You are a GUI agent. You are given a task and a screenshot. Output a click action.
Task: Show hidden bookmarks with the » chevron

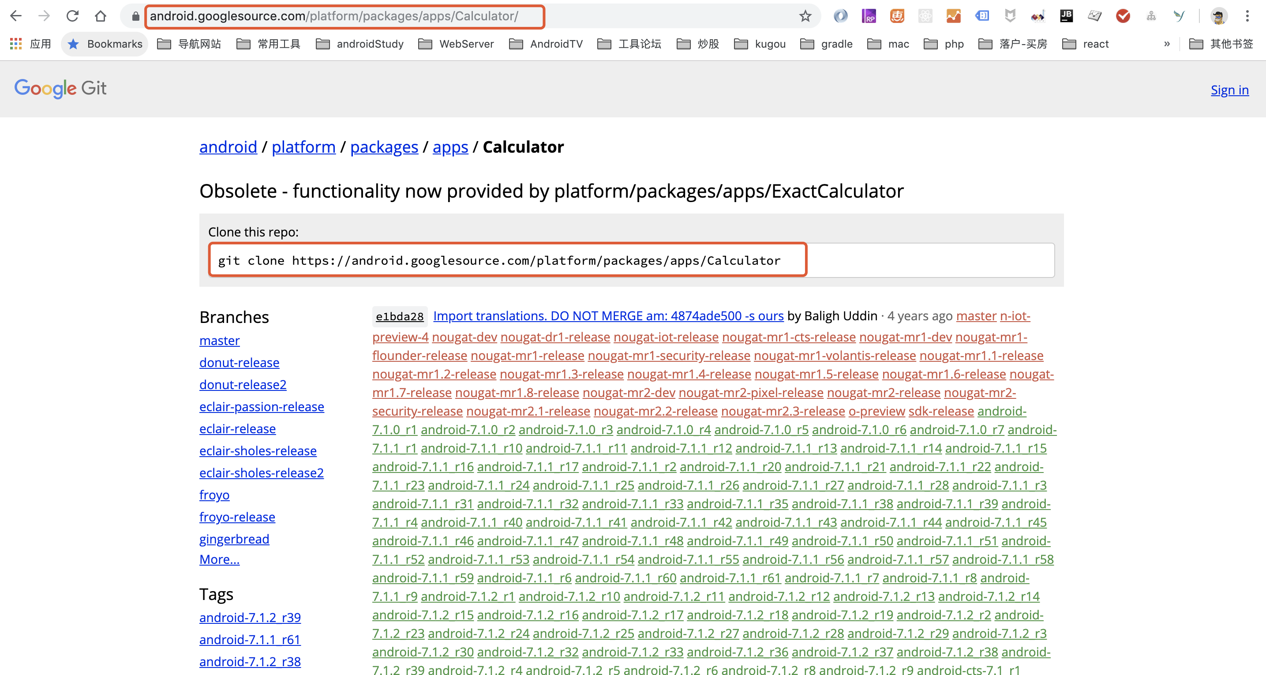pyautogui.click(x=1167, y=44)
